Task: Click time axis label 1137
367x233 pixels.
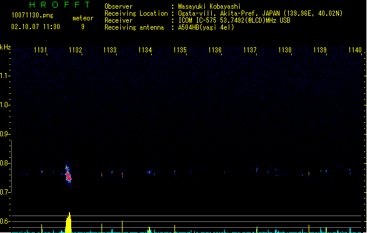Action: point(250,50)
